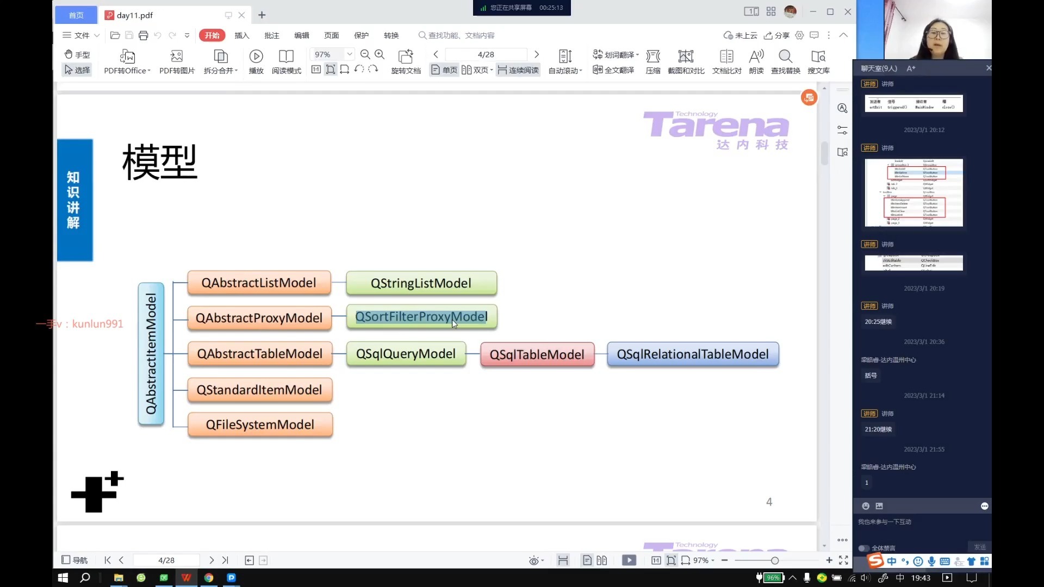Open 查找替换 find and replace
The width and height of the screenshot is (1044, 587).
pyautogui.click(x=785, y=57)
